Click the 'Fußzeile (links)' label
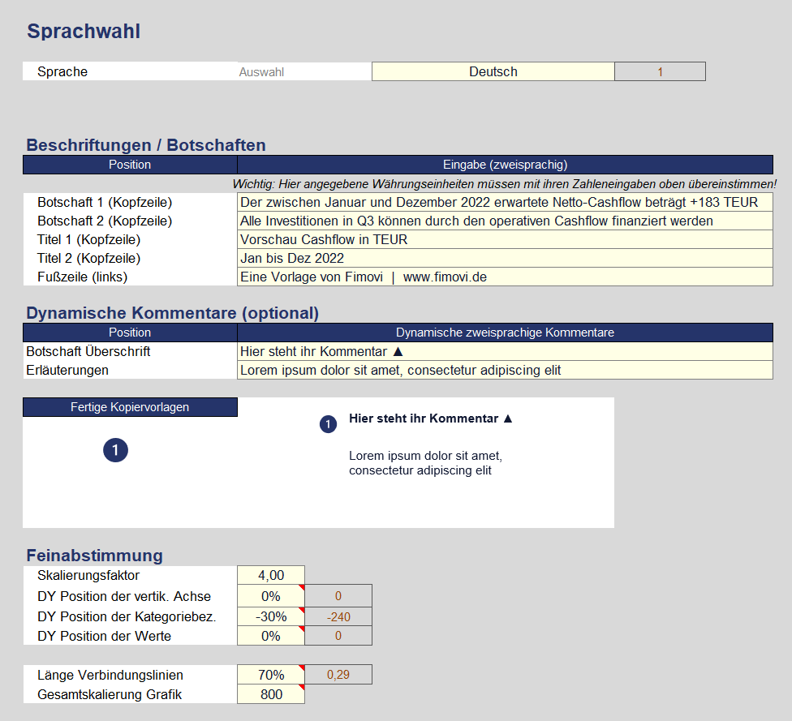 (82, 277)
